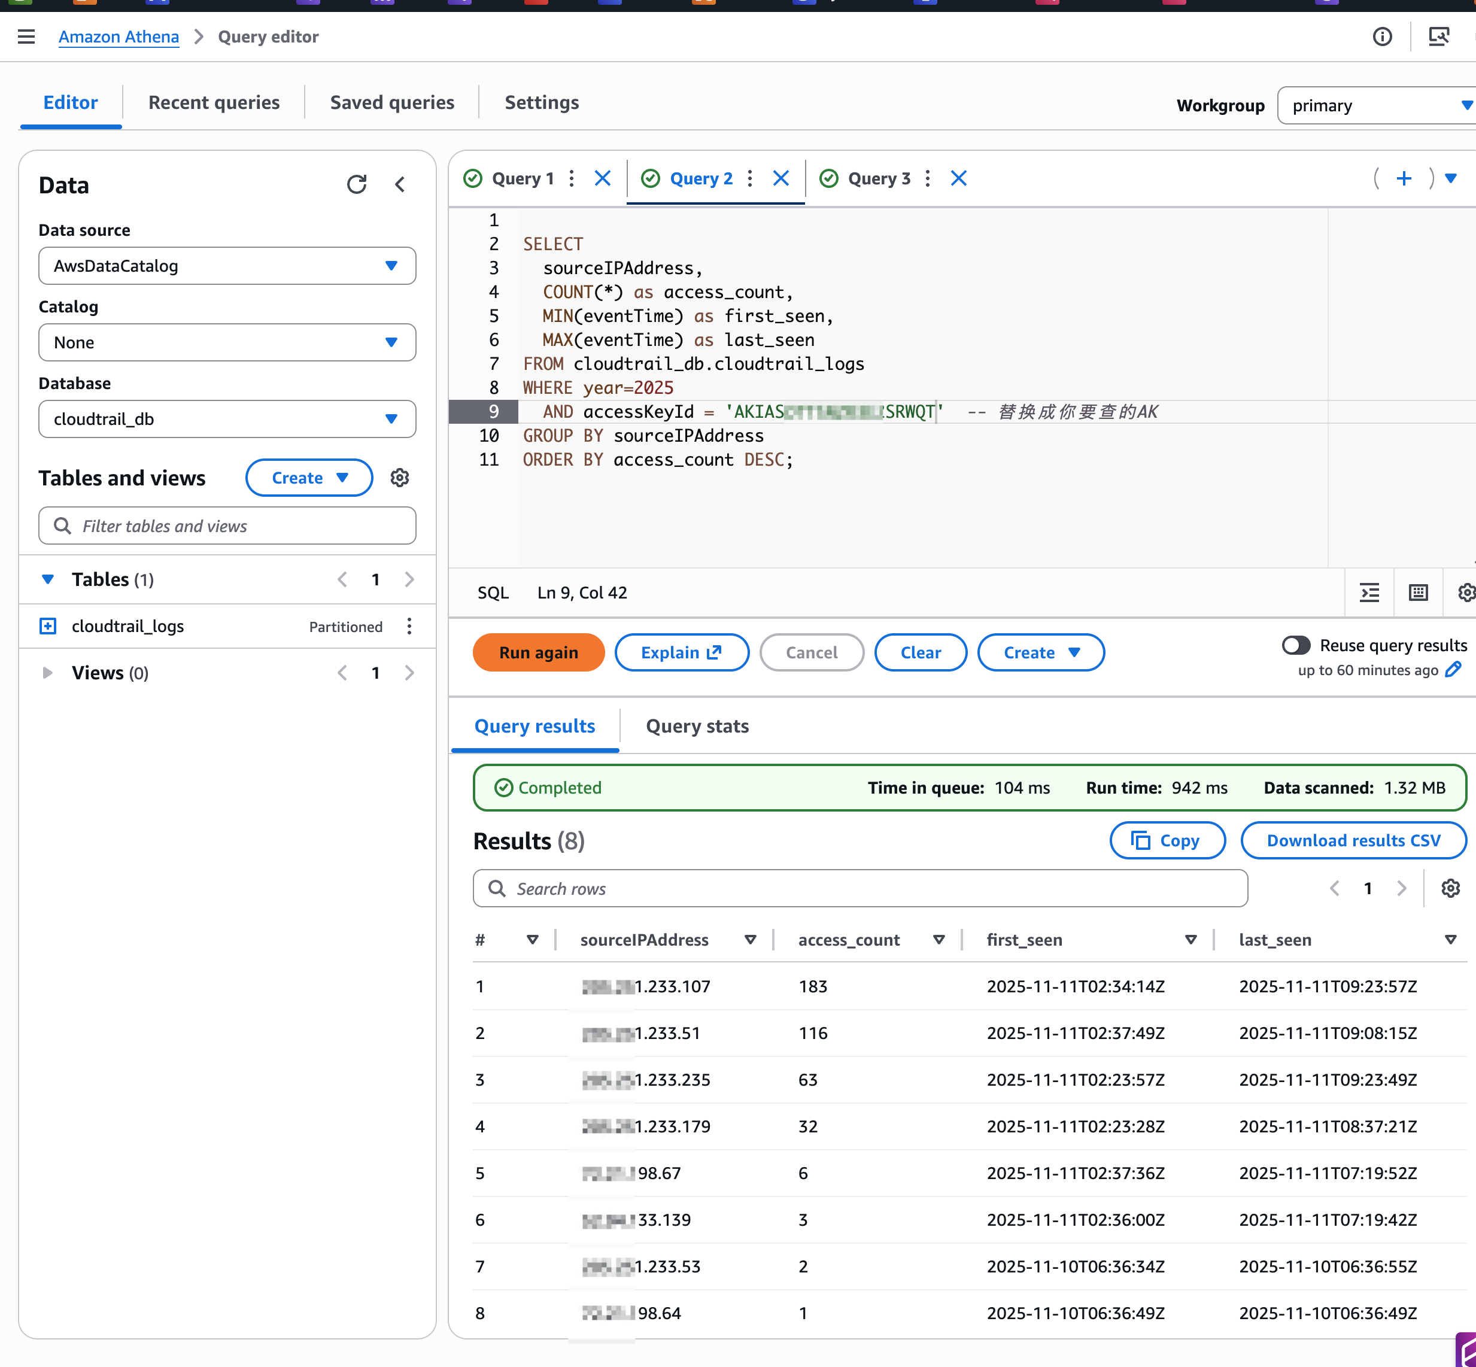Expand the Views section
This screenshot has height=1367, width=1476.
(x=47, y=672)
